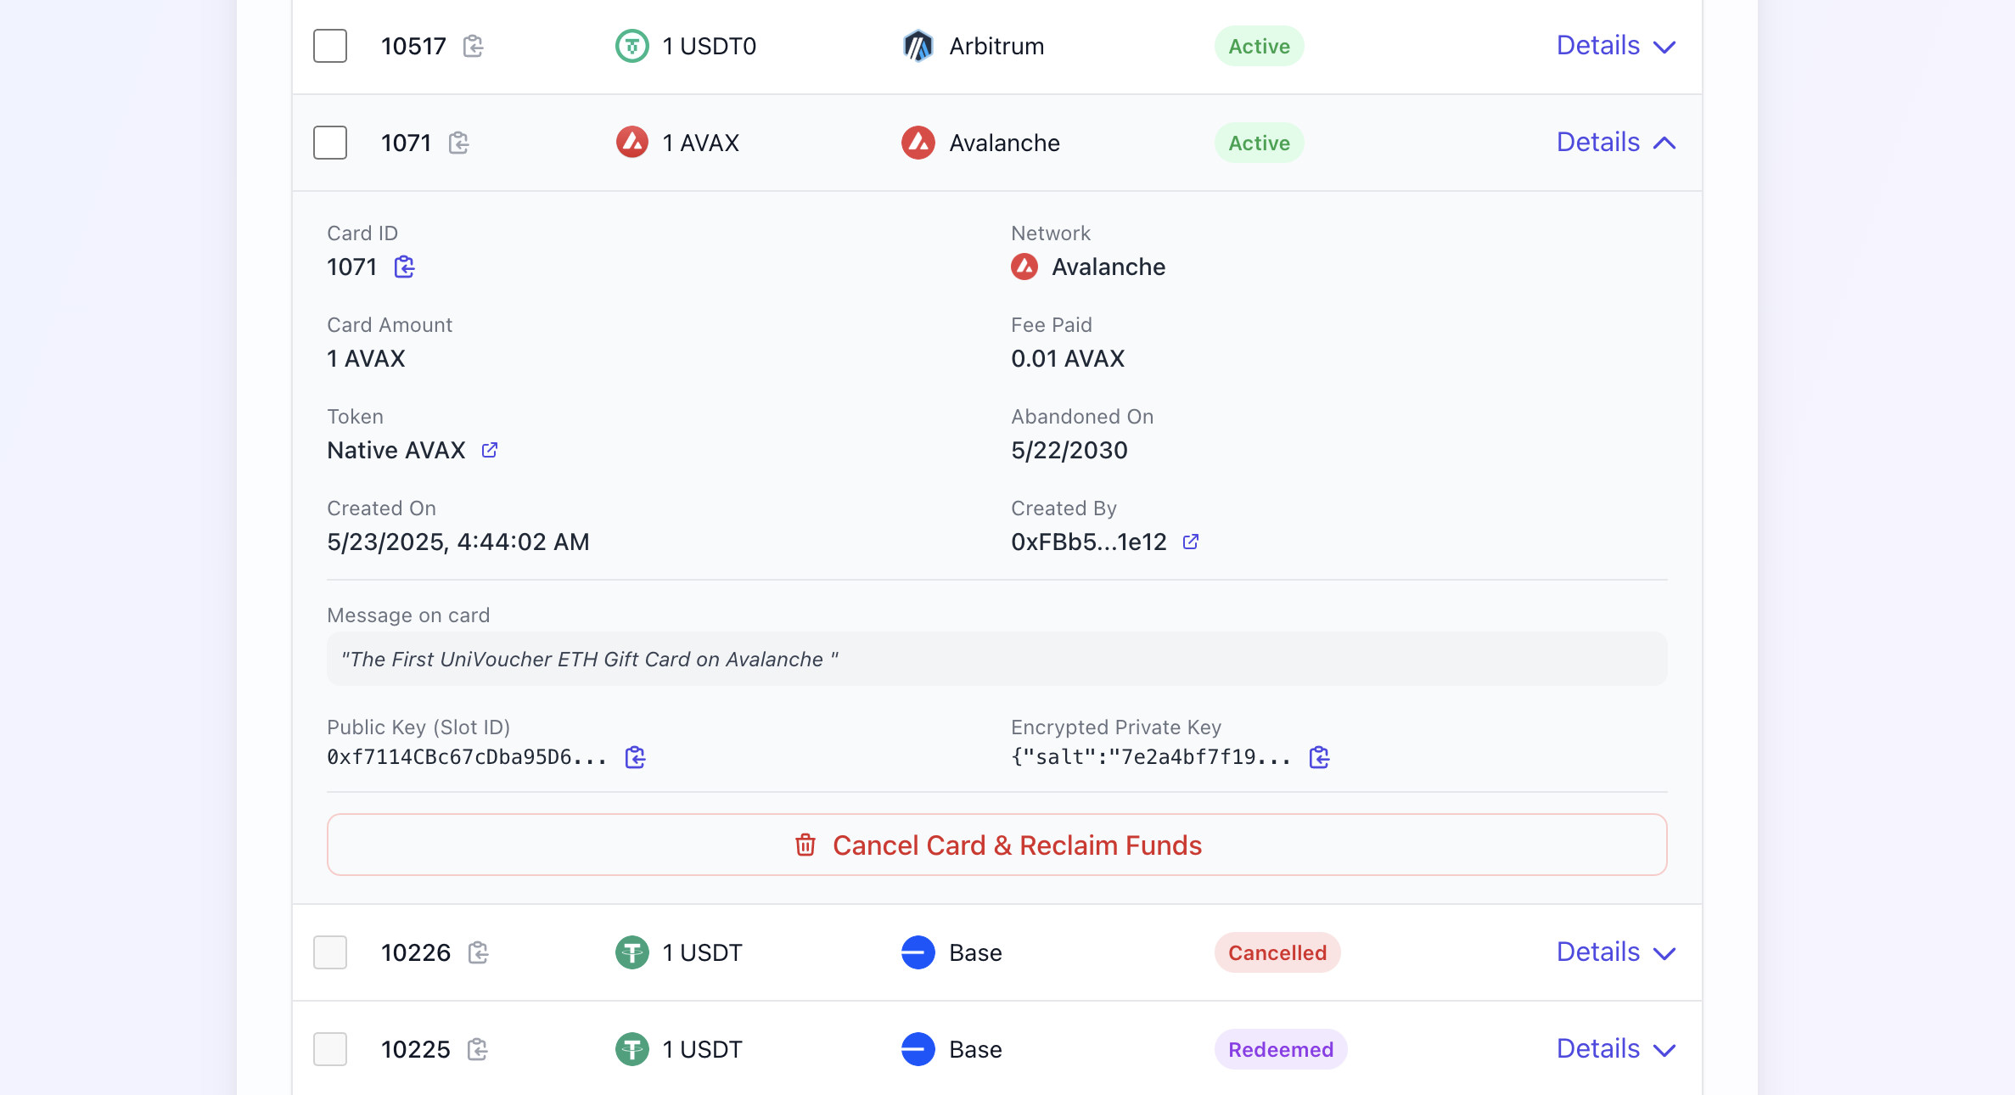
Task: Click Base network logo in row 10225
Action: 918,1049
